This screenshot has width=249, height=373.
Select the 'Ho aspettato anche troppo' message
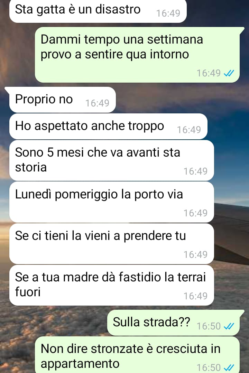click(x=108, y=126)
